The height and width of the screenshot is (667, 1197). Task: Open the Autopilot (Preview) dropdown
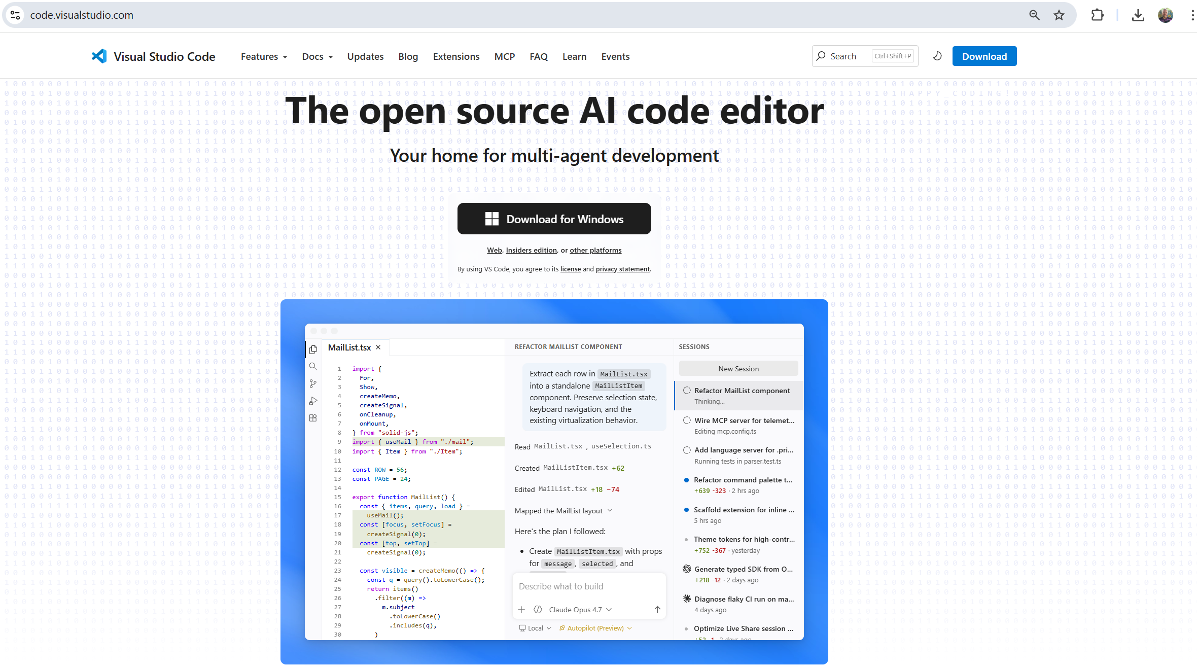(596, 628)
